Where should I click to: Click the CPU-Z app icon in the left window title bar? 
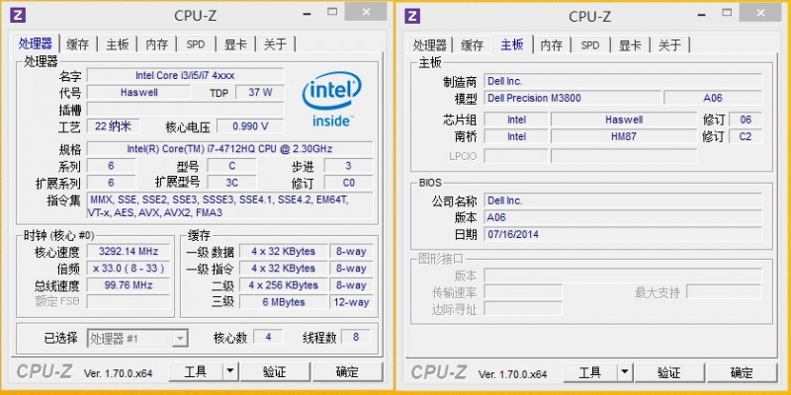[18, 16]
